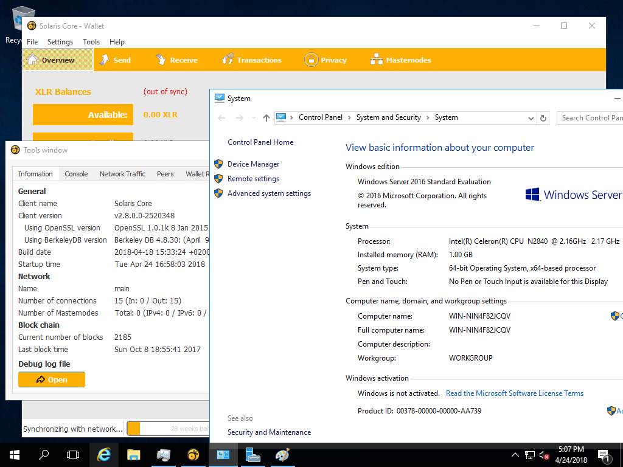The height and width of the screenshot is (467, 623).
Task: Switch to Paint in the taskbar
Action: 282,455
